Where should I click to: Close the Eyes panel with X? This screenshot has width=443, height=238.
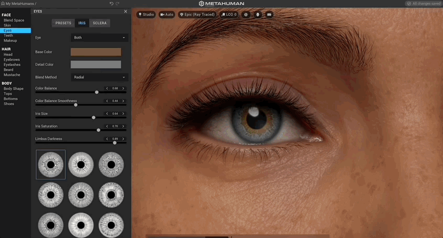coord(125,11)
